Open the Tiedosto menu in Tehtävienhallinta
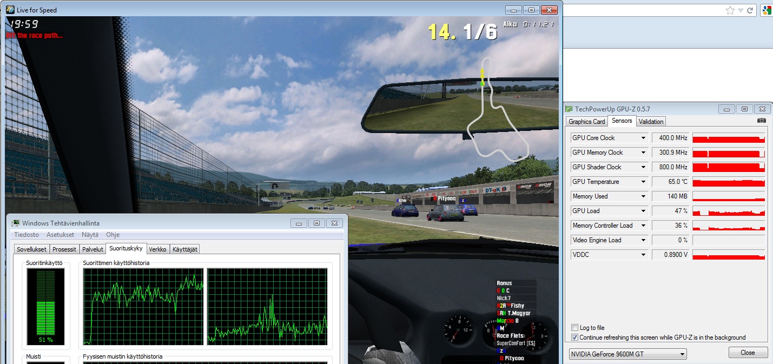773x364 pixels. [27, 235]
